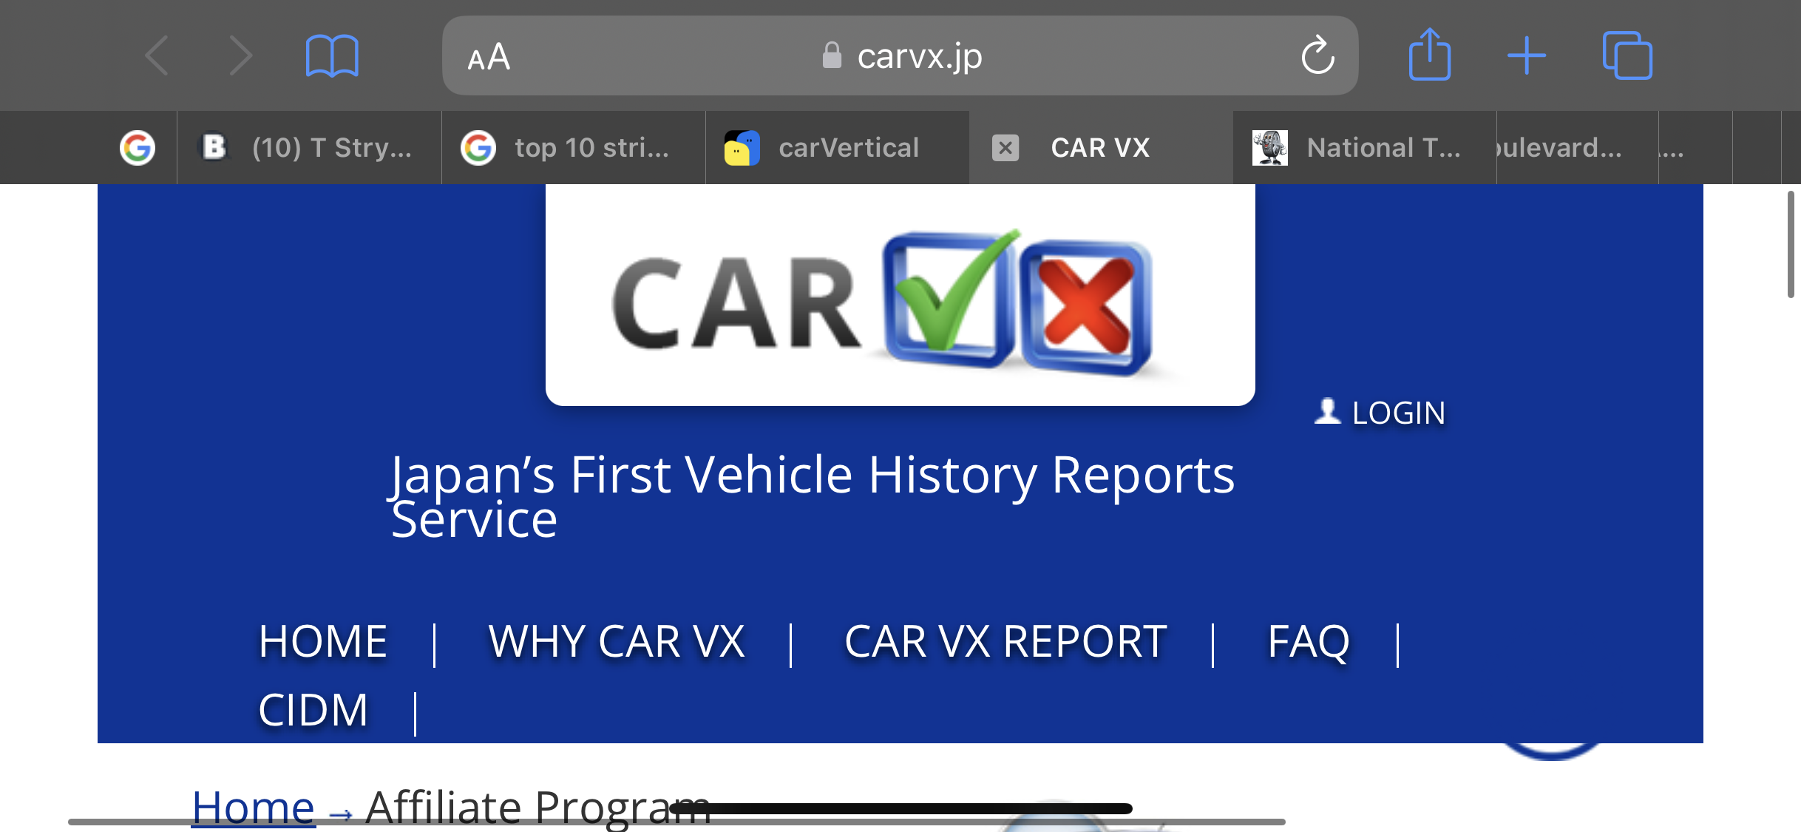
Task: Go back with the browser back arrow
Action: [x=157, y=55]
